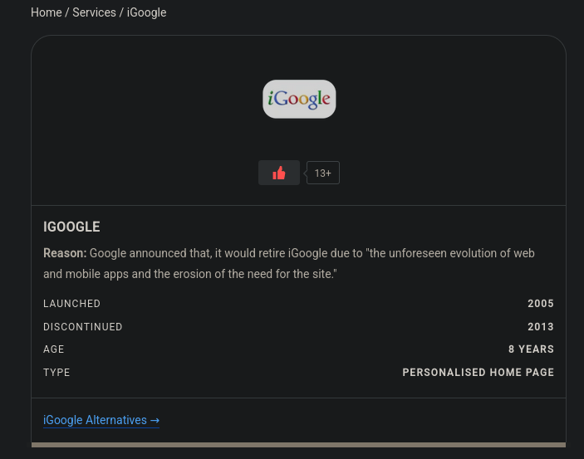584x459 pixels.
Task: Select the LAUNCHED row label
Action: [71, 304]
